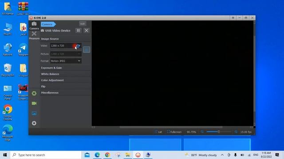Screen dimensions: 284x159
Task: Click the microphone tray icon
Action: 236,155
